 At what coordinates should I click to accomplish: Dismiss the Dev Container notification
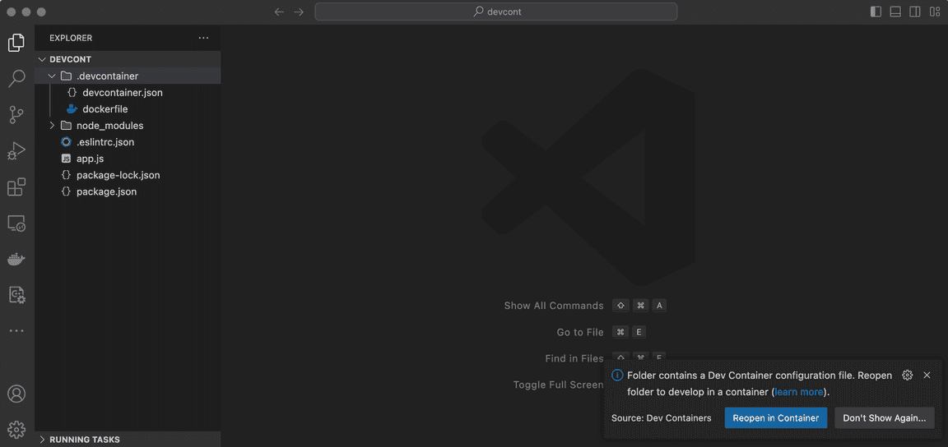tap(927, 376)
